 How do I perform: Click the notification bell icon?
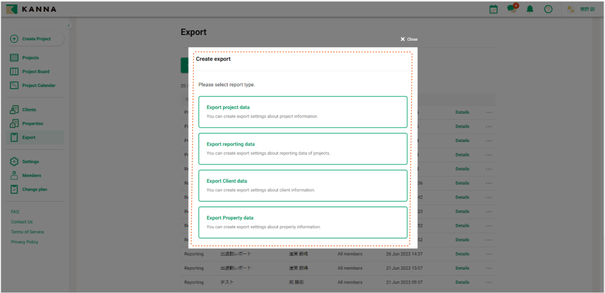pos(530,9)
